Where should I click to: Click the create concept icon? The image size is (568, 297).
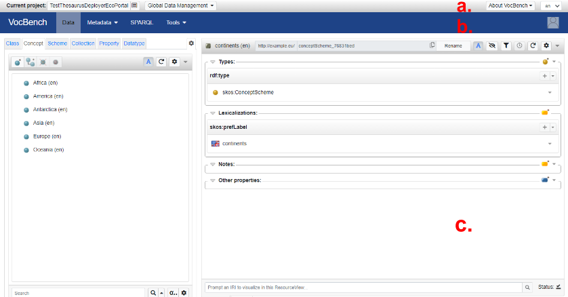pyautogui.click(x=18, y=62)
